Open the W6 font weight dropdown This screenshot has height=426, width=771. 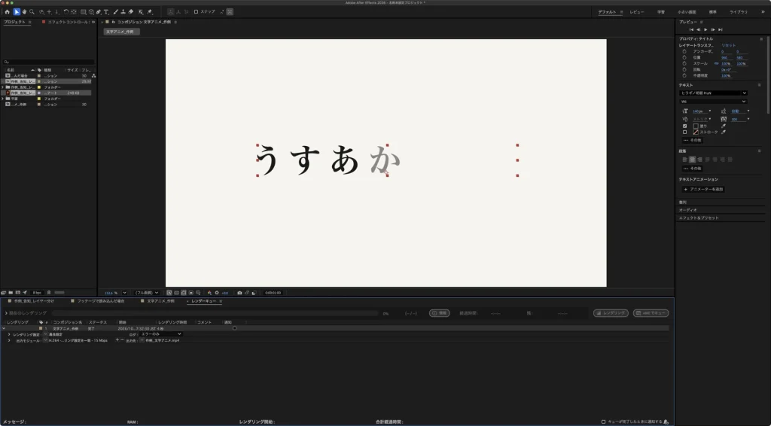point(714,102)
